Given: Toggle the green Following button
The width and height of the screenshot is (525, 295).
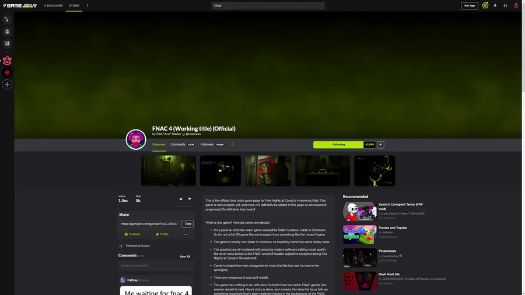Looking at the screenshot, I should click(338, 145).
